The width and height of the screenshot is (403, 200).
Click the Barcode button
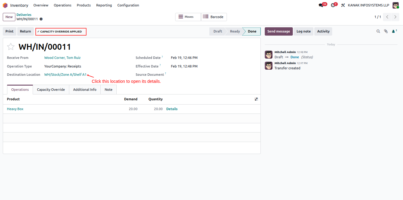coord(214,17)
